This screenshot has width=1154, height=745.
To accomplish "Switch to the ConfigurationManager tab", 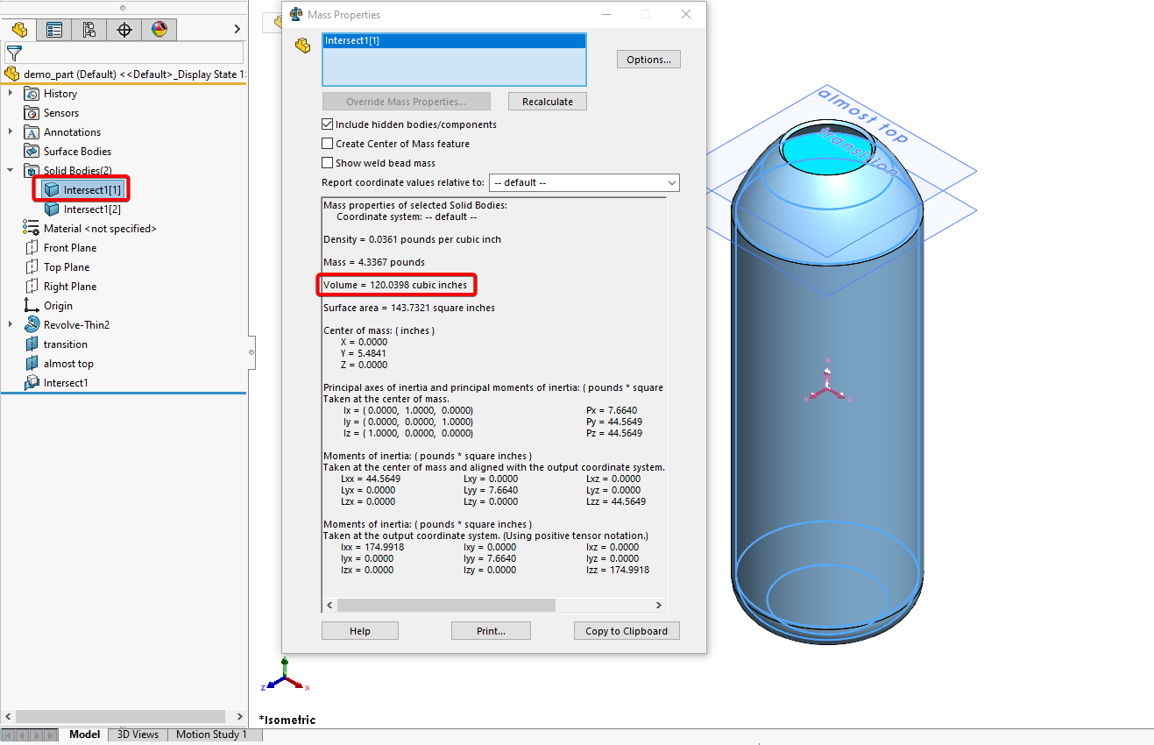I will 89,30.
